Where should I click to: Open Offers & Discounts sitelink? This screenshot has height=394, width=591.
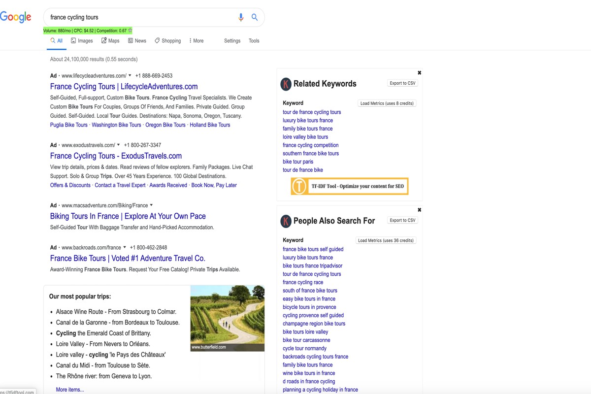pos(70,185)
